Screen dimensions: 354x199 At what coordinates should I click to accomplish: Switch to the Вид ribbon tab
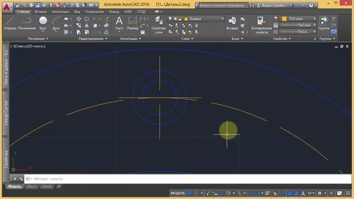click(77, 12)
